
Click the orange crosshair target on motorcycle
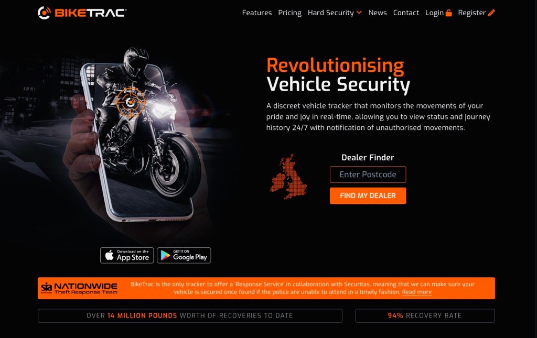[130, 102]
